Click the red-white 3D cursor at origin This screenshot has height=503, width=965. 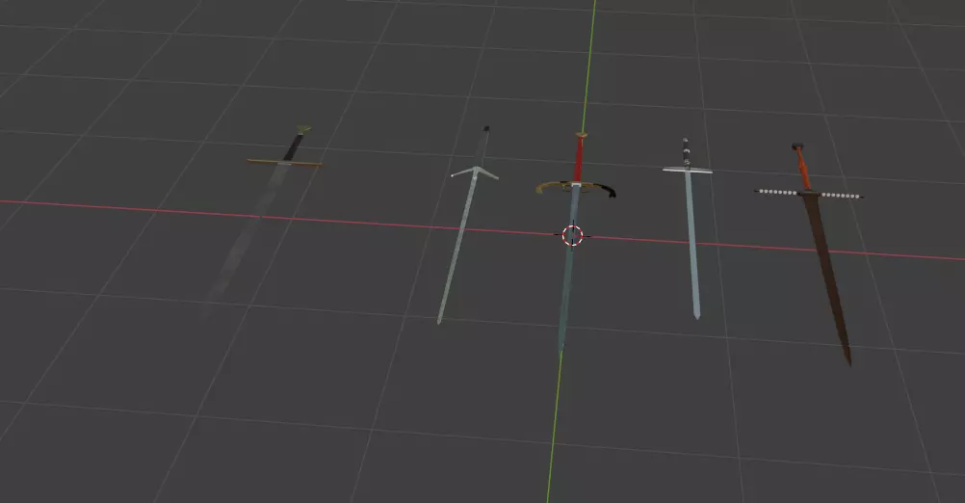tap(572, 235)
